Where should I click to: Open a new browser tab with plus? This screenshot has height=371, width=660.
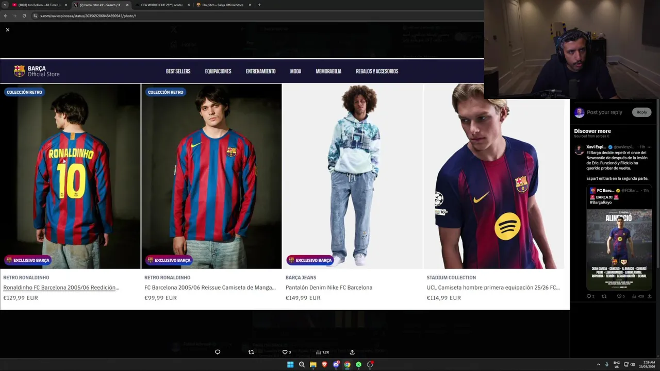[x=259, y=5]
